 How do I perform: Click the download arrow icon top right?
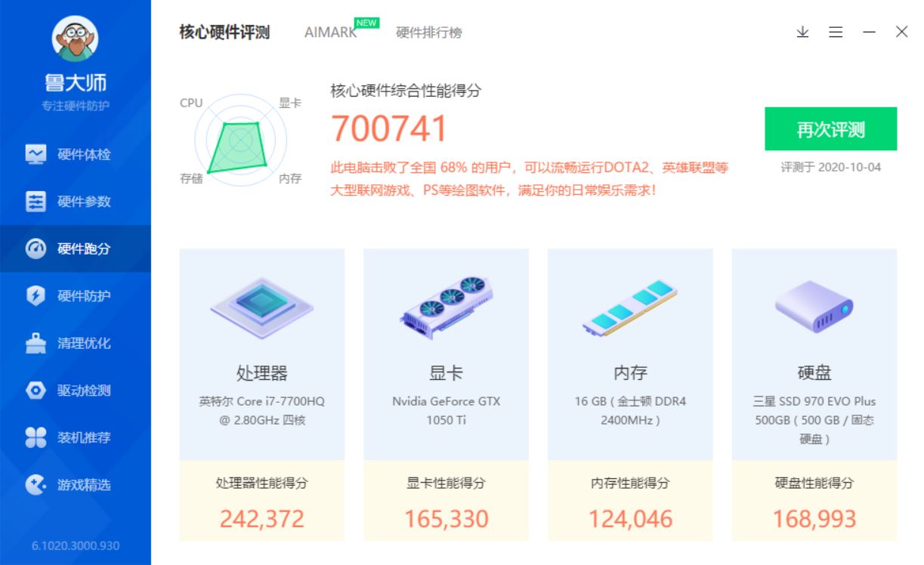pos(802,32)
